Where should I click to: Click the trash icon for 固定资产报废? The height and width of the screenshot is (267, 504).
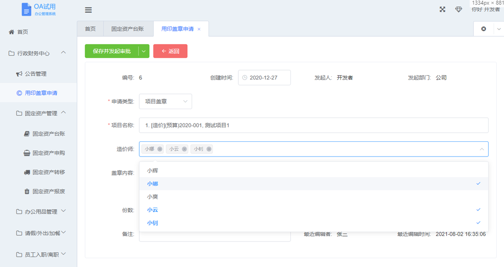[27, 191]
